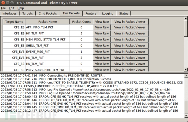
Task: Click the CFE_ES HK_TLM_PKT count cell showing 3
Action: point(81,33)
